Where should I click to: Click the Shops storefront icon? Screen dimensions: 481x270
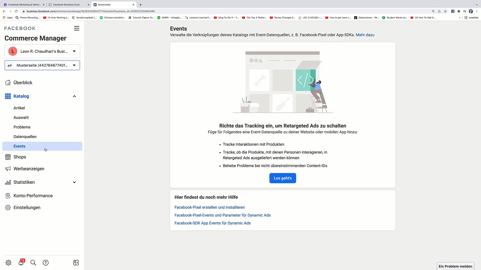tap(8, 157)
